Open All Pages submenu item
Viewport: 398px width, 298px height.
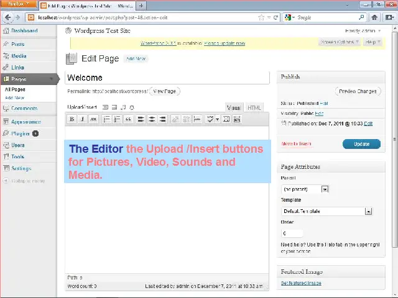(x=15, y=89)
